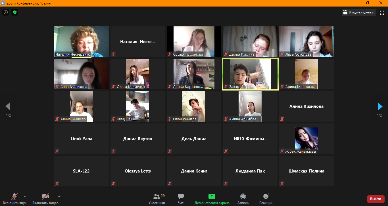Image resolution: width=388 pixels, height=206 pixels.
Task: Click the Данил Кениг name tile
Action: 194,171
